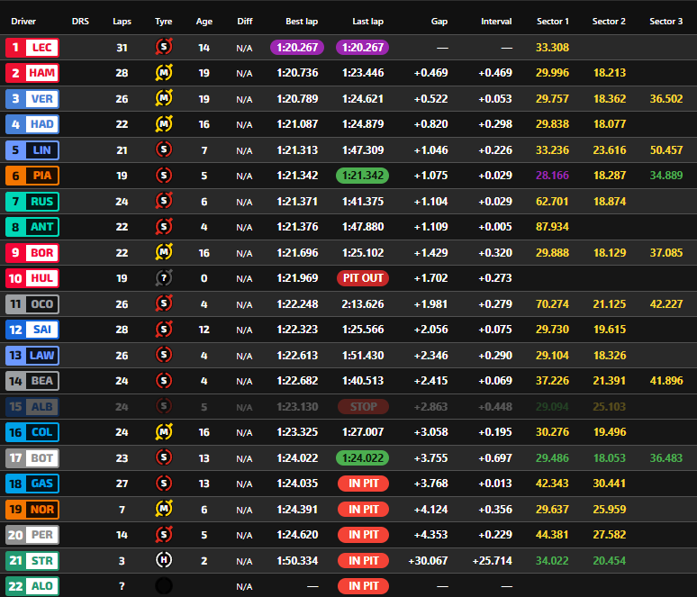The width and height of the screenshot is (697, 597).
Task: Click the Sector 1 column header
Action: coord(552,21)
